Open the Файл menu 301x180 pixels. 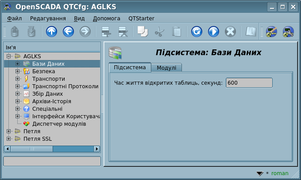15,19
